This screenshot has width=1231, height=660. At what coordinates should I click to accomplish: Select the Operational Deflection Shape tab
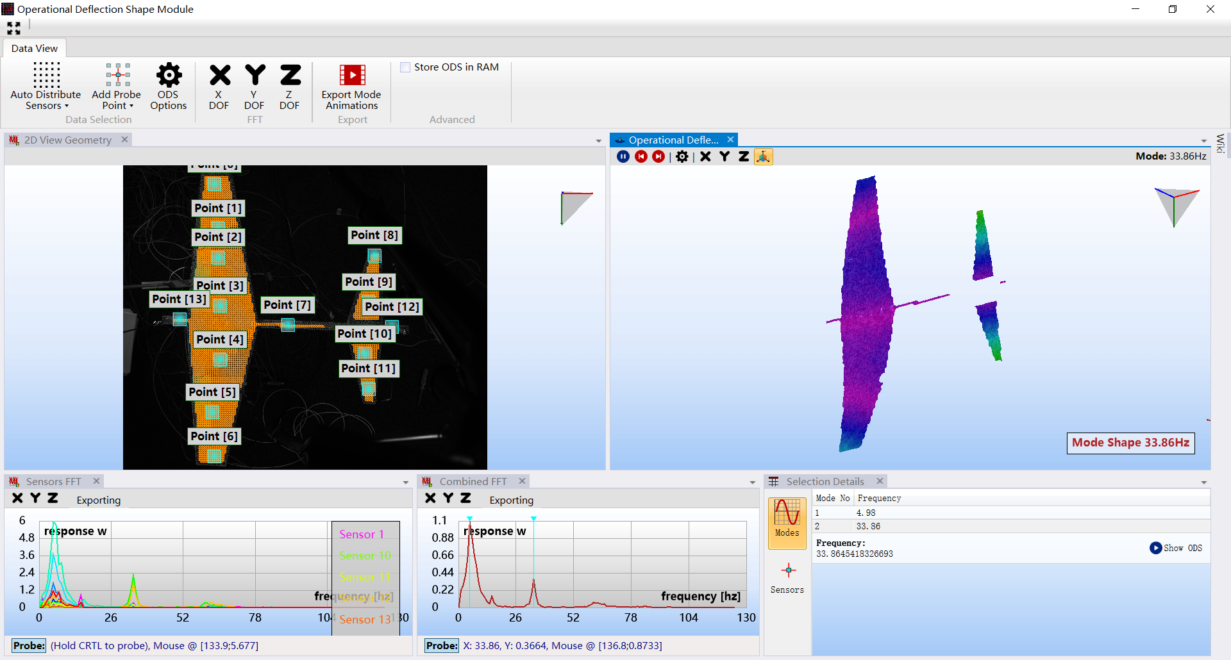tap(673, 140)
